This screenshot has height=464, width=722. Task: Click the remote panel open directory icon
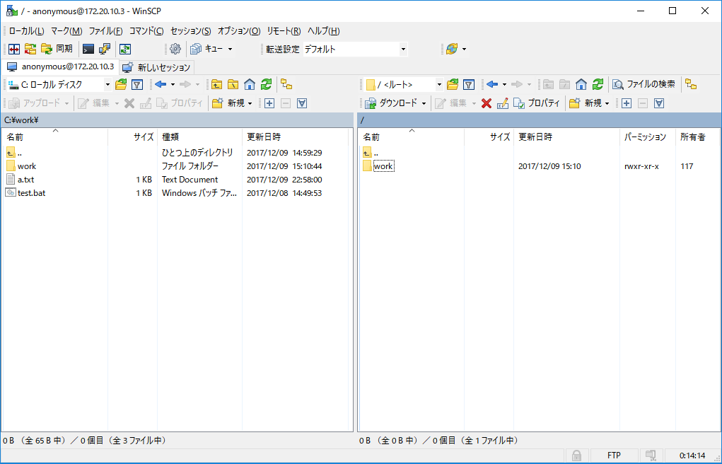click(453, 84)
